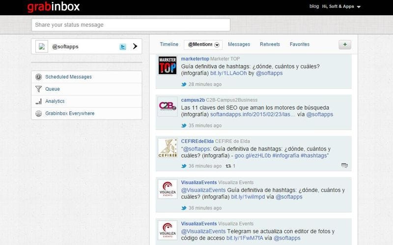Open the Hi, Soft & Apps user menu
Image resolution: width=393 pixels, height=245 pixels.
coord(341,6)
